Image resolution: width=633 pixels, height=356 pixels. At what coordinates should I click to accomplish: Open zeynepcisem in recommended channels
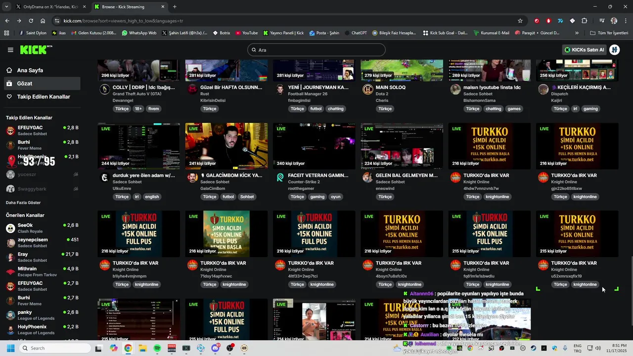[x=42, y=242]
